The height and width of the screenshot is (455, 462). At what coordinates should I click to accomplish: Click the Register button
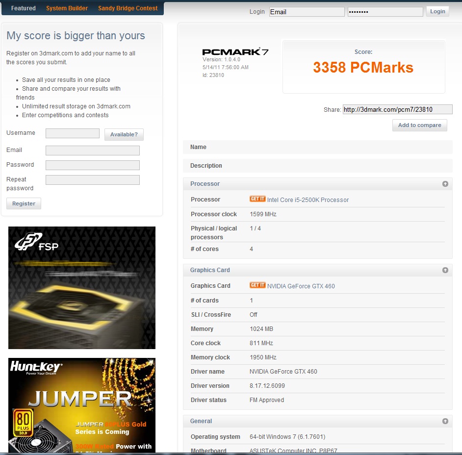[24, 203]
